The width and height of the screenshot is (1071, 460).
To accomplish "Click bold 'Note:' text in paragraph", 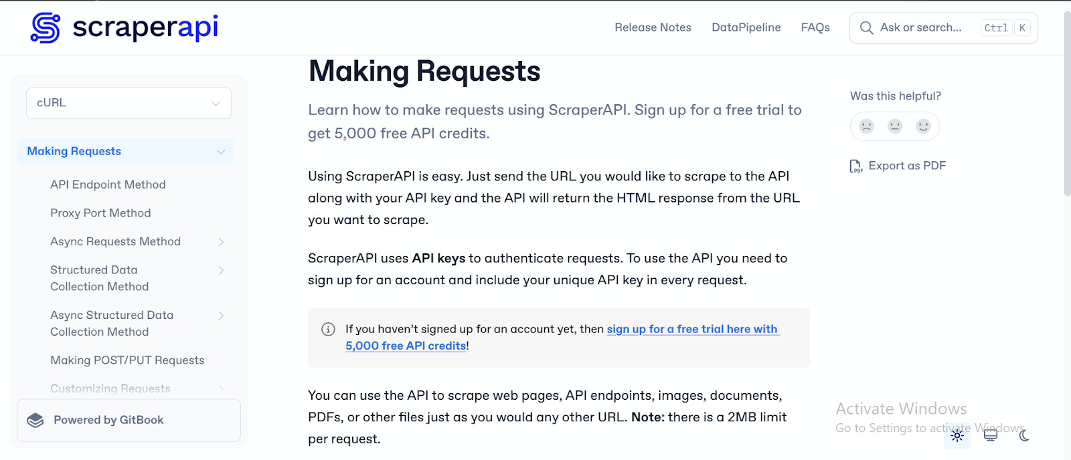I will pyautogui.click(x=648, y=417).
